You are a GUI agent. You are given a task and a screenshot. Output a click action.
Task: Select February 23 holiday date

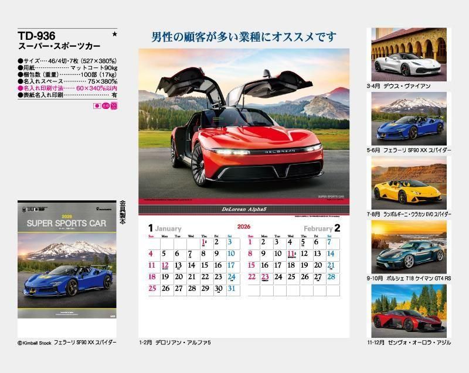pyautogui.click(x=265, y=277)
